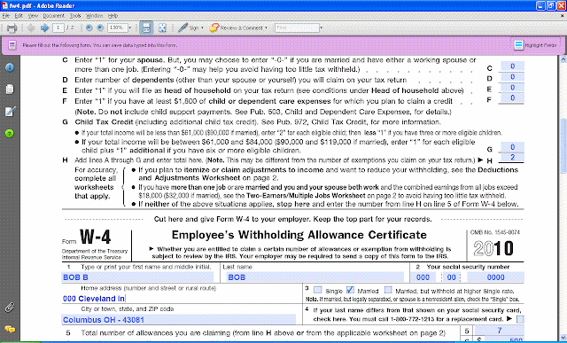Click the zoom out button
Screen dimensions: 567x343
point(89,27)
